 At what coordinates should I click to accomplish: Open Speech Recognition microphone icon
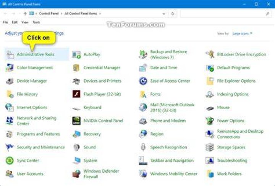coord(143,147)
